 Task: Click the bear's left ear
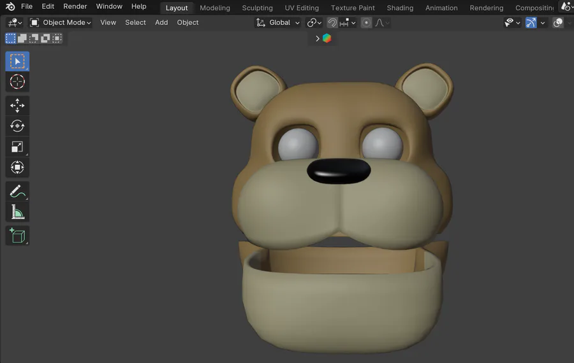tap(257, 92)
